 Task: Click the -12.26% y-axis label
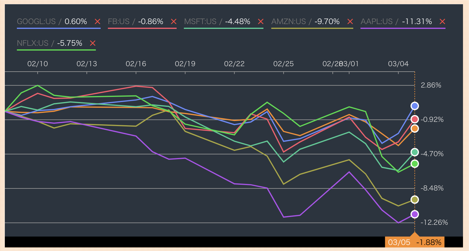click(x=434, y=222)
